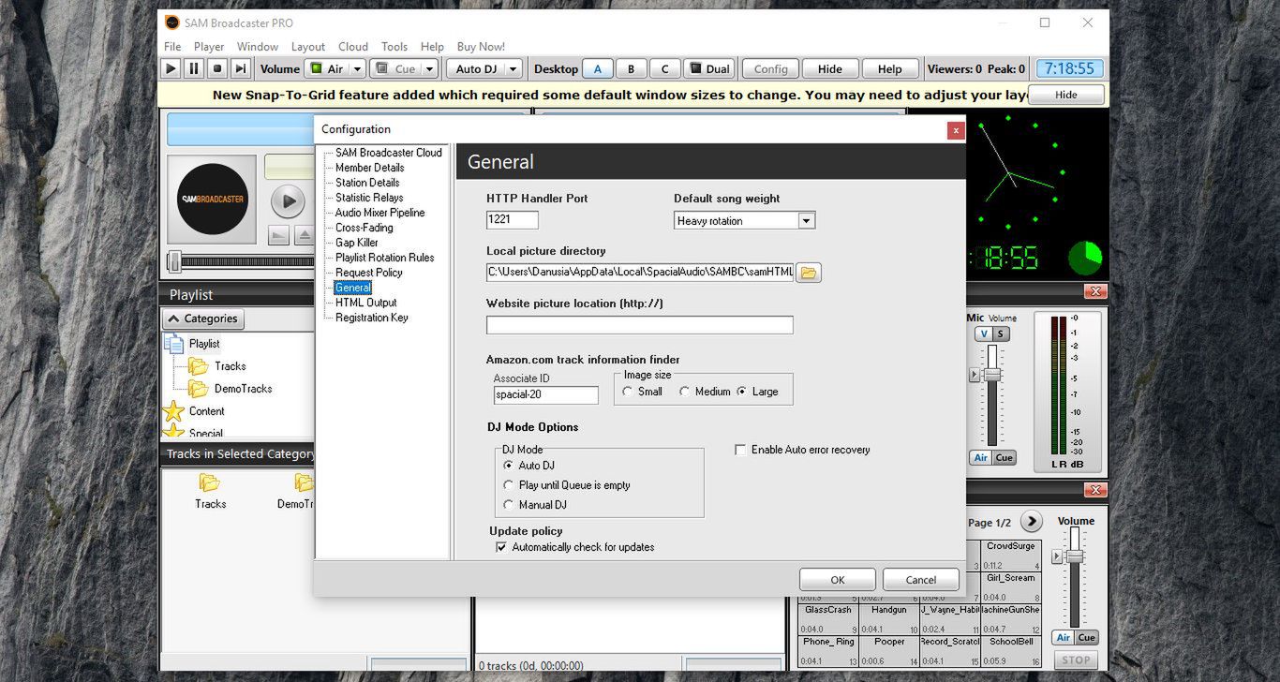Click the SAM Broadcaster album art logo
This screenshot has height=682, width=1280.
tap(213, 199)
